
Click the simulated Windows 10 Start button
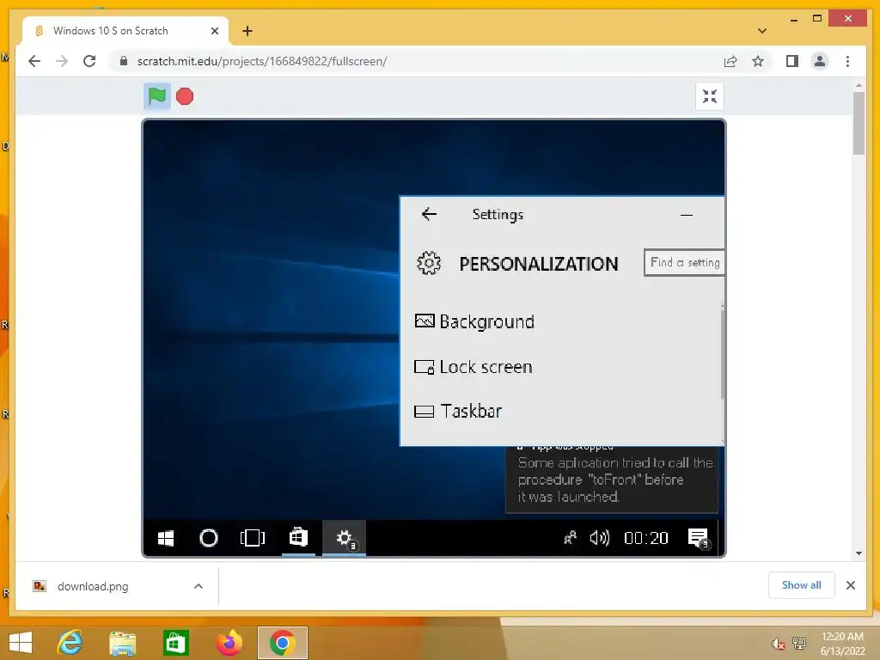click(166, 538)
